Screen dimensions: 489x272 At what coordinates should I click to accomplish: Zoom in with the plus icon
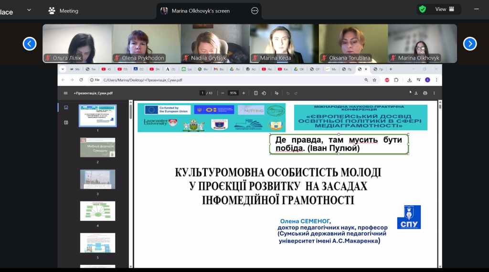tap(244, 93)
